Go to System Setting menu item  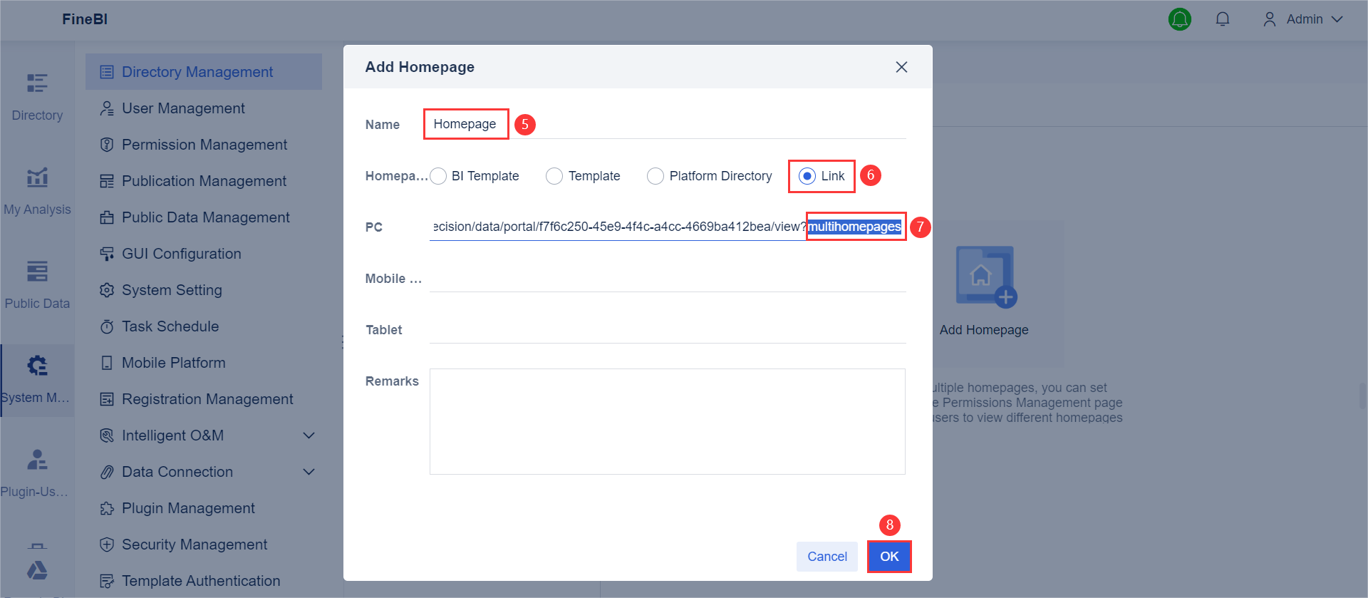(x=204, y=290)
